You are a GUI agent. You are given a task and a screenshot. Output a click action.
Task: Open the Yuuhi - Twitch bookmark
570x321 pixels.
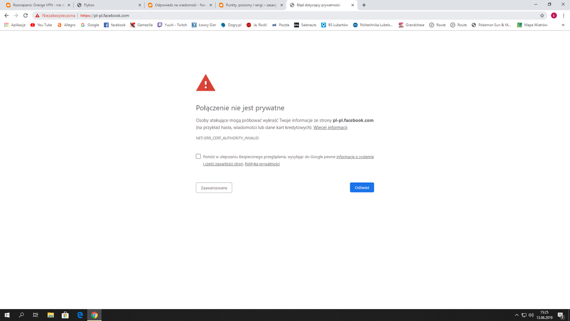point(172,25)
